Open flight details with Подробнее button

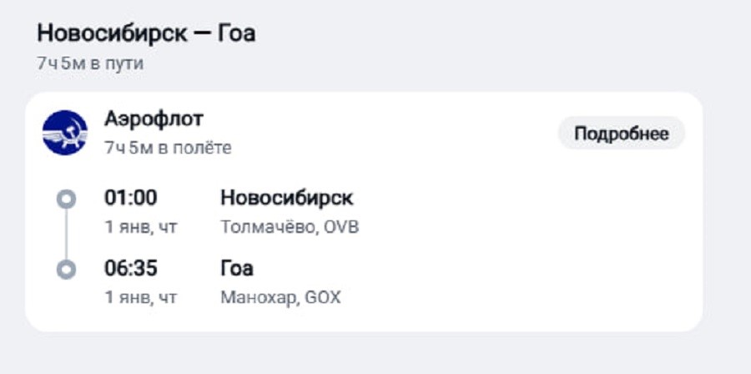tap(621, 134)
